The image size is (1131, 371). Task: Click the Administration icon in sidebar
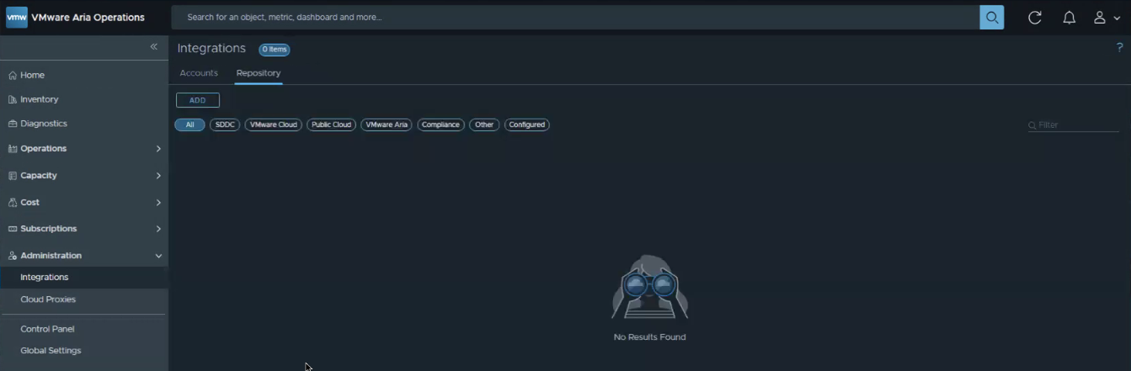click(13, 256)
